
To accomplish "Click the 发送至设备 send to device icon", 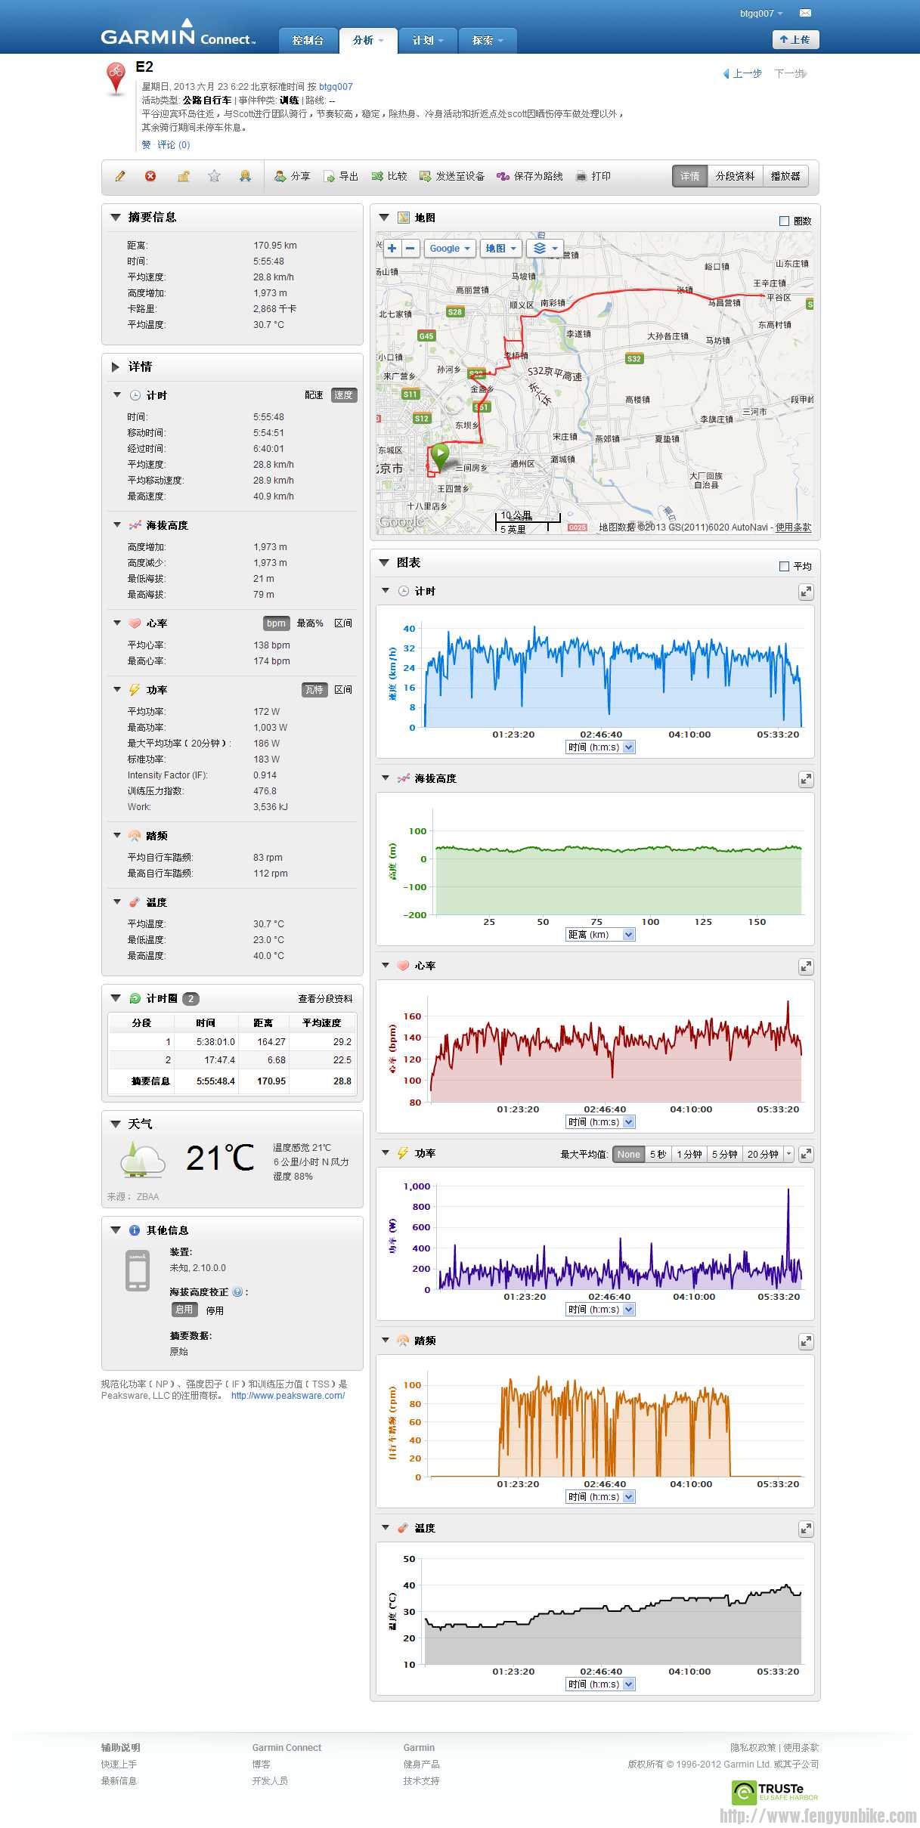I will click(x=426, y=176).
